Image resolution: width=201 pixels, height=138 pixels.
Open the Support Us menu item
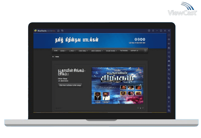[134, 51]
